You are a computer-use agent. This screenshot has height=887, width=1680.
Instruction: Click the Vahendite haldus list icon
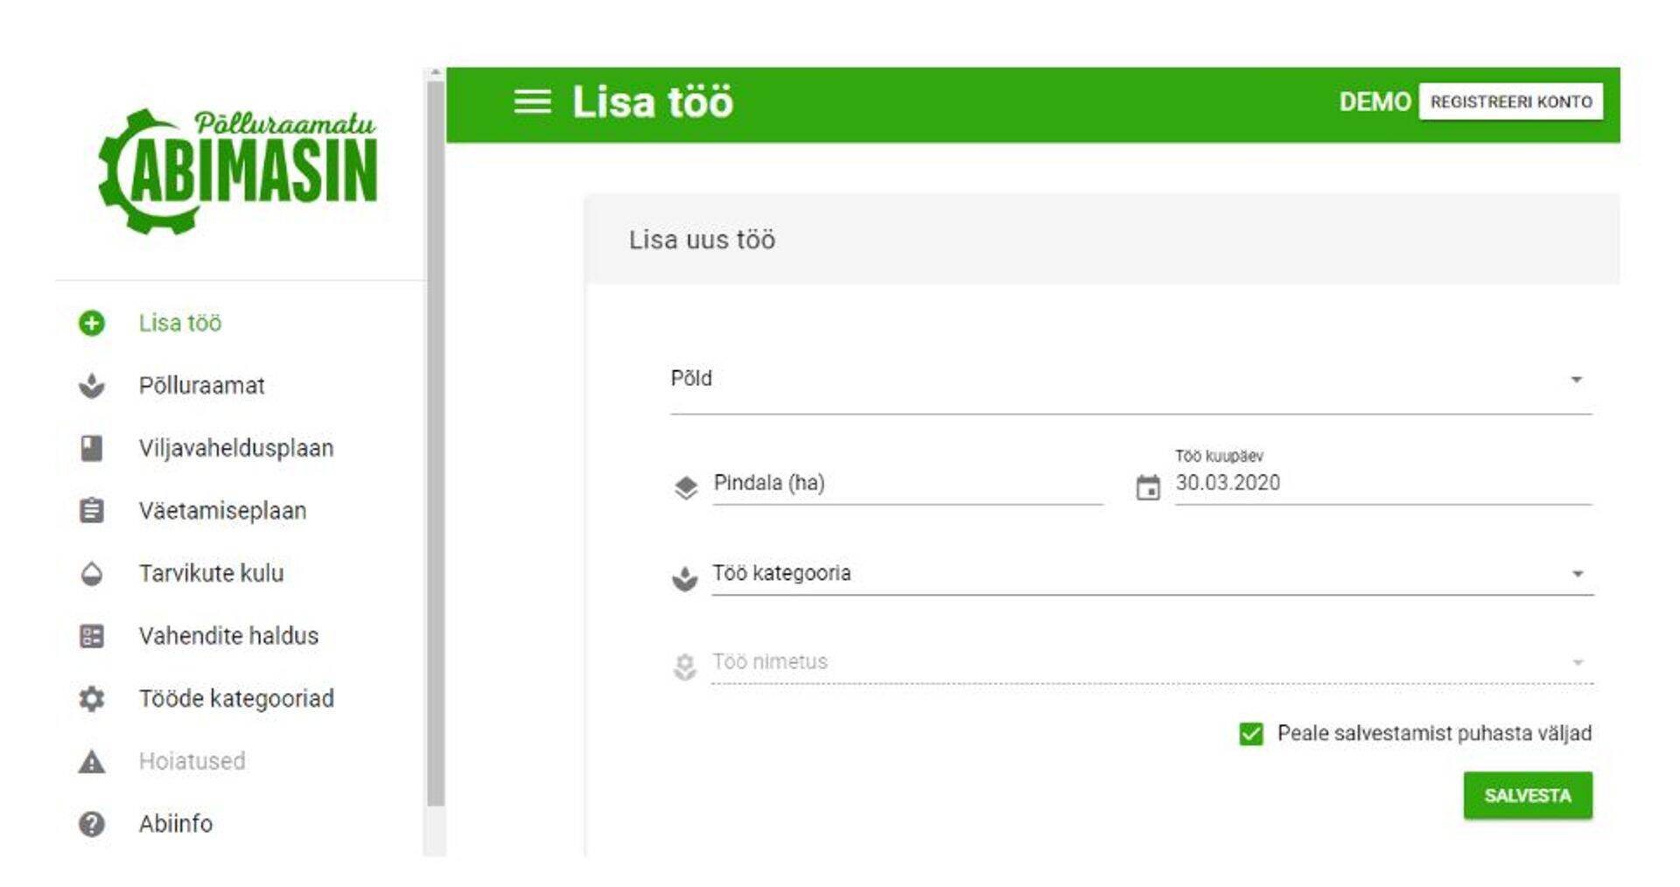(x=92, y=636)
